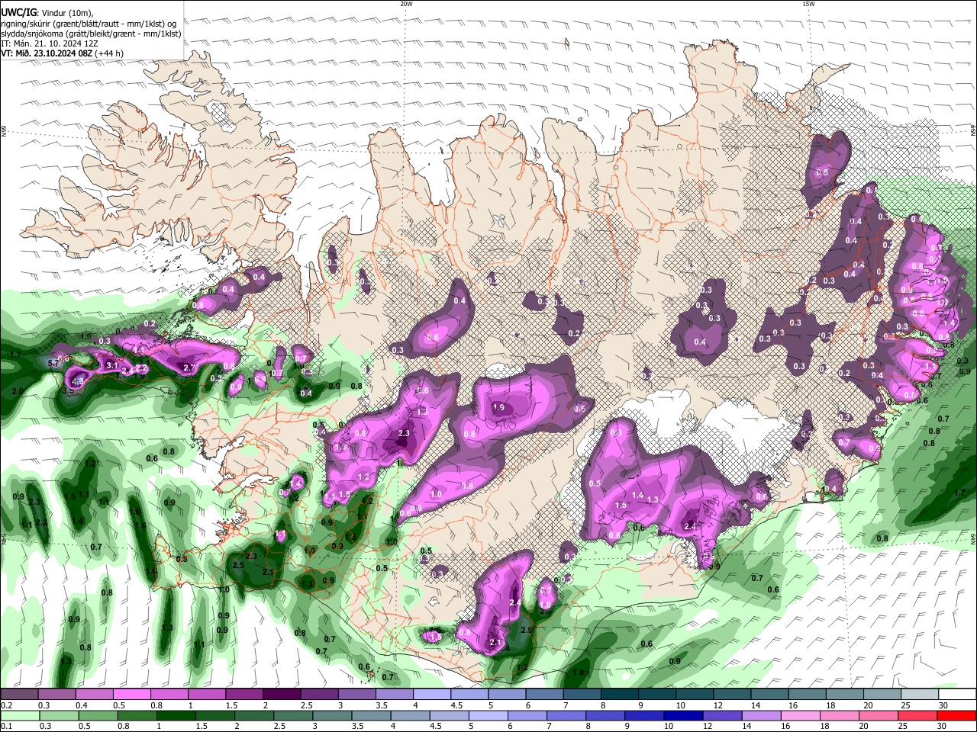Click the 16–18 light pink swatch, lower legend row
The image size is (977, 732).
pyautogui.click(x=800, y=715)
